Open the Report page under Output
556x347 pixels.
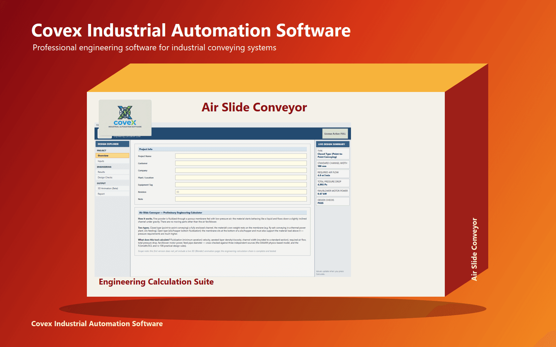(x=112, y=194)
